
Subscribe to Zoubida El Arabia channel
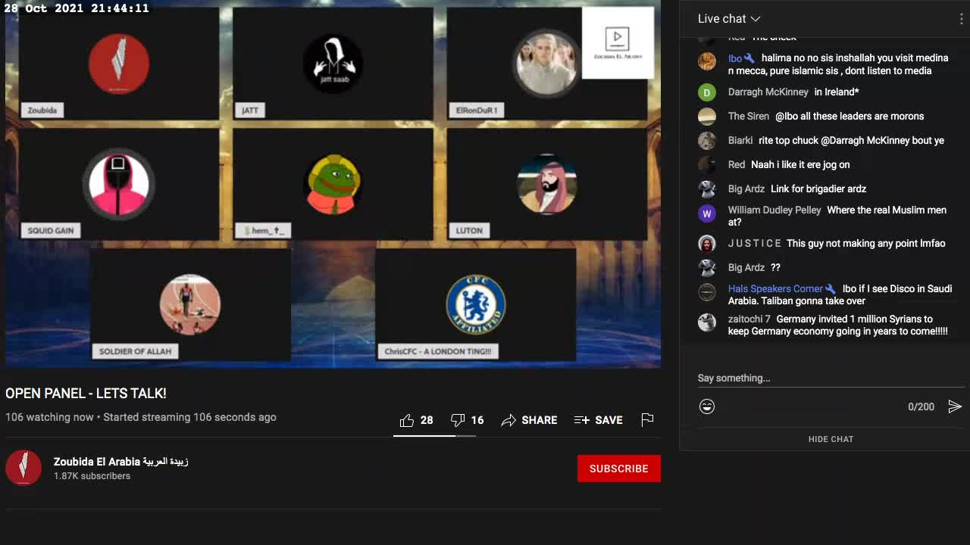[618, 469]
